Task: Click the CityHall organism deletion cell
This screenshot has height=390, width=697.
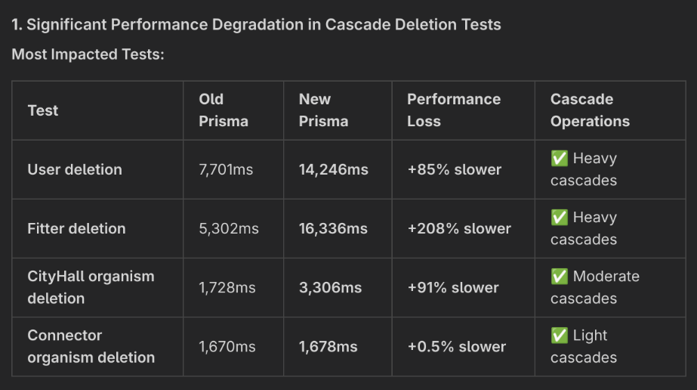Action: coord(91,287)
